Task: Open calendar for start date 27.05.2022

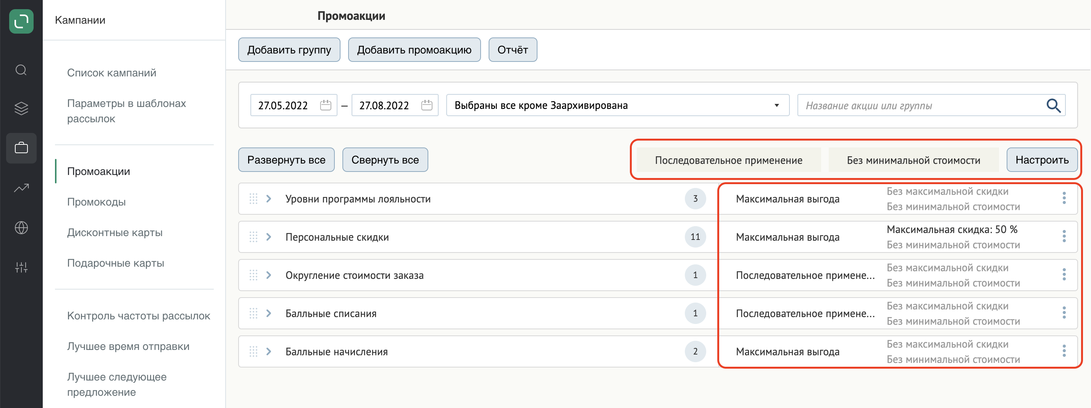Action: (x=326, y=105)
